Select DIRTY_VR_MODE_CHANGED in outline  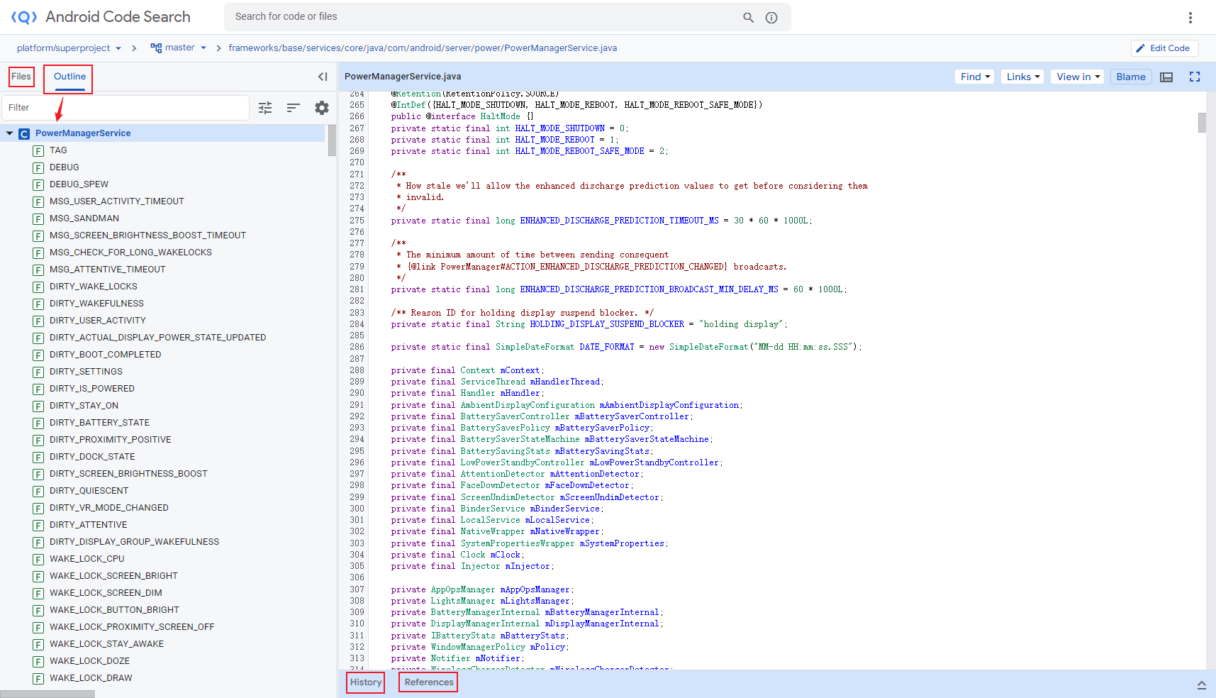pyautogui.click(x=109, y=508)
